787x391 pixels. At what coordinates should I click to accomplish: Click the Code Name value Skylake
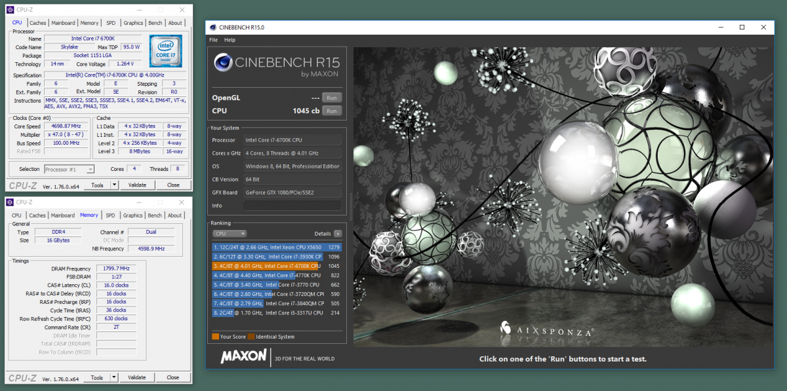click(69, 47)
